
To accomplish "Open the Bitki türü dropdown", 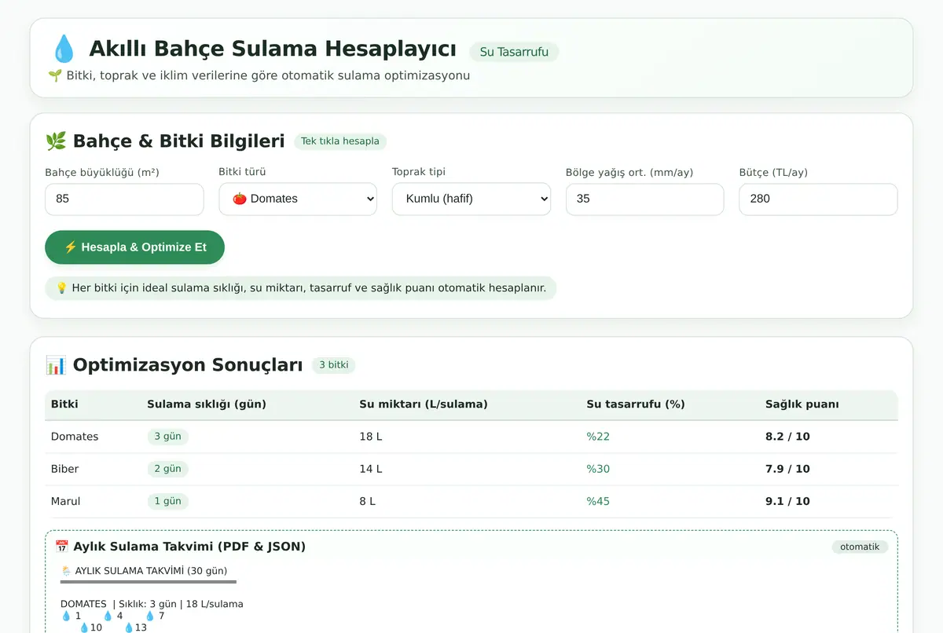I will pos(298,199).
